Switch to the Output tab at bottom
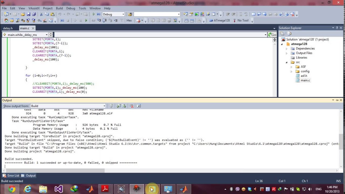This screenshot has width=345, height=194. (x=29, y=175)
